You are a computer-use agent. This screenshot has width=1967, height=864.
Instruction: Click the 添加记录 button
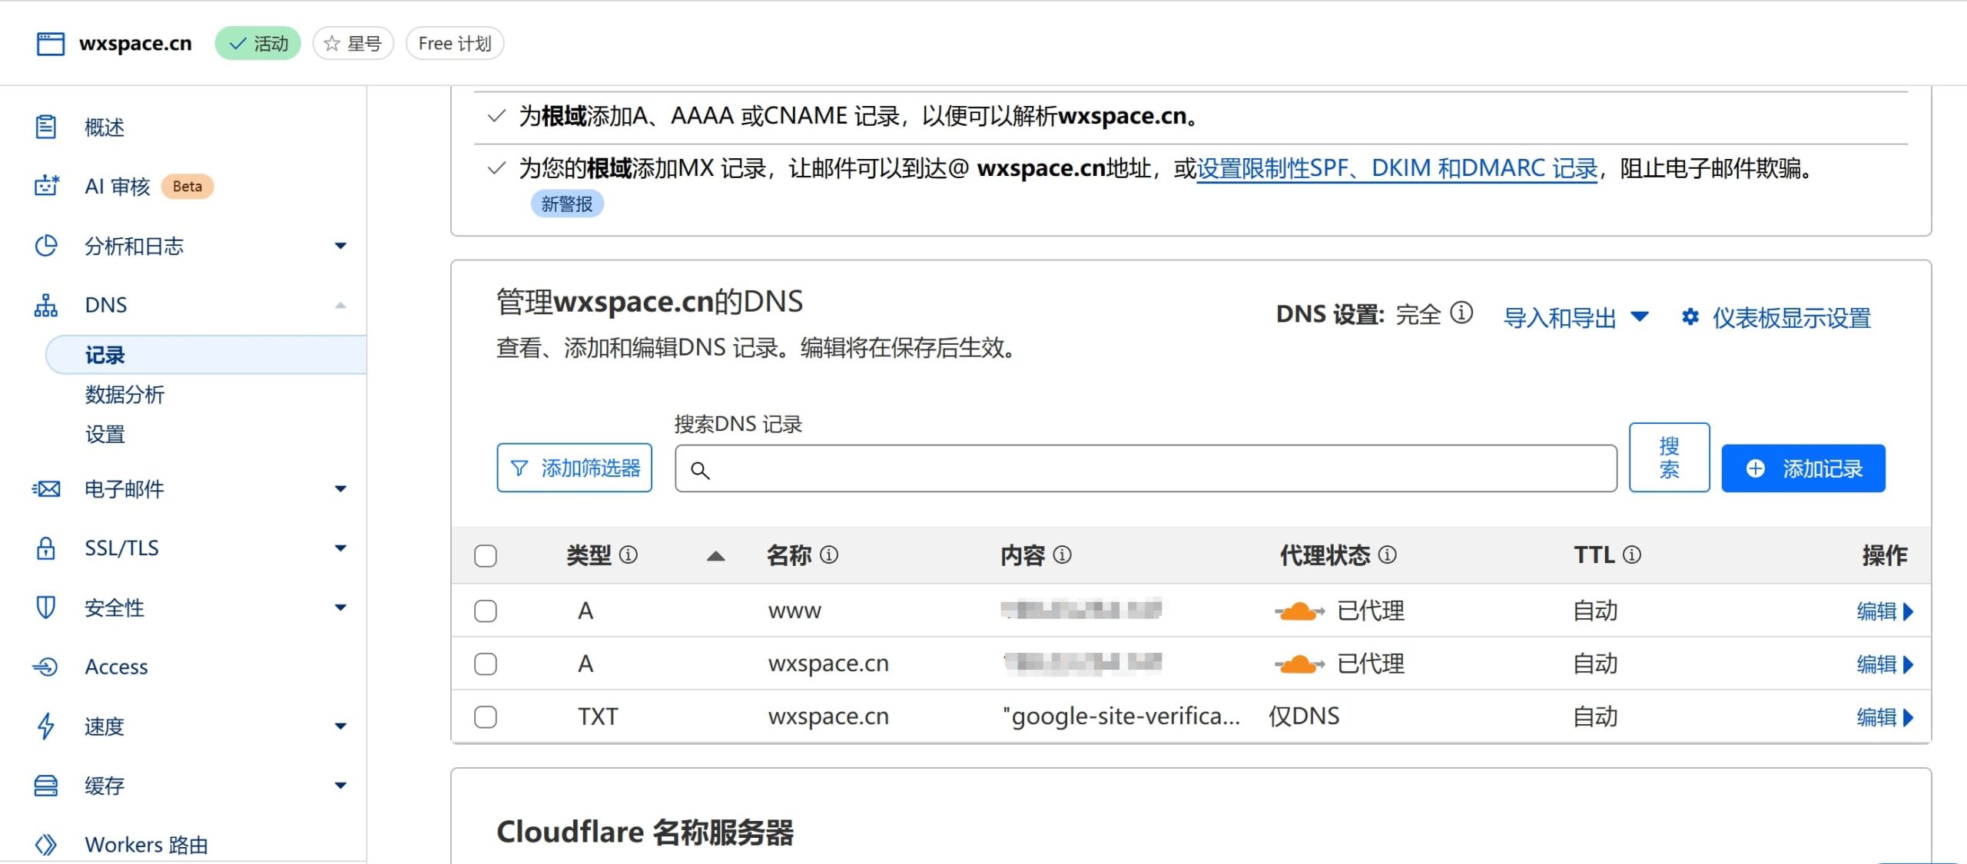click(x=1803, y=468)
